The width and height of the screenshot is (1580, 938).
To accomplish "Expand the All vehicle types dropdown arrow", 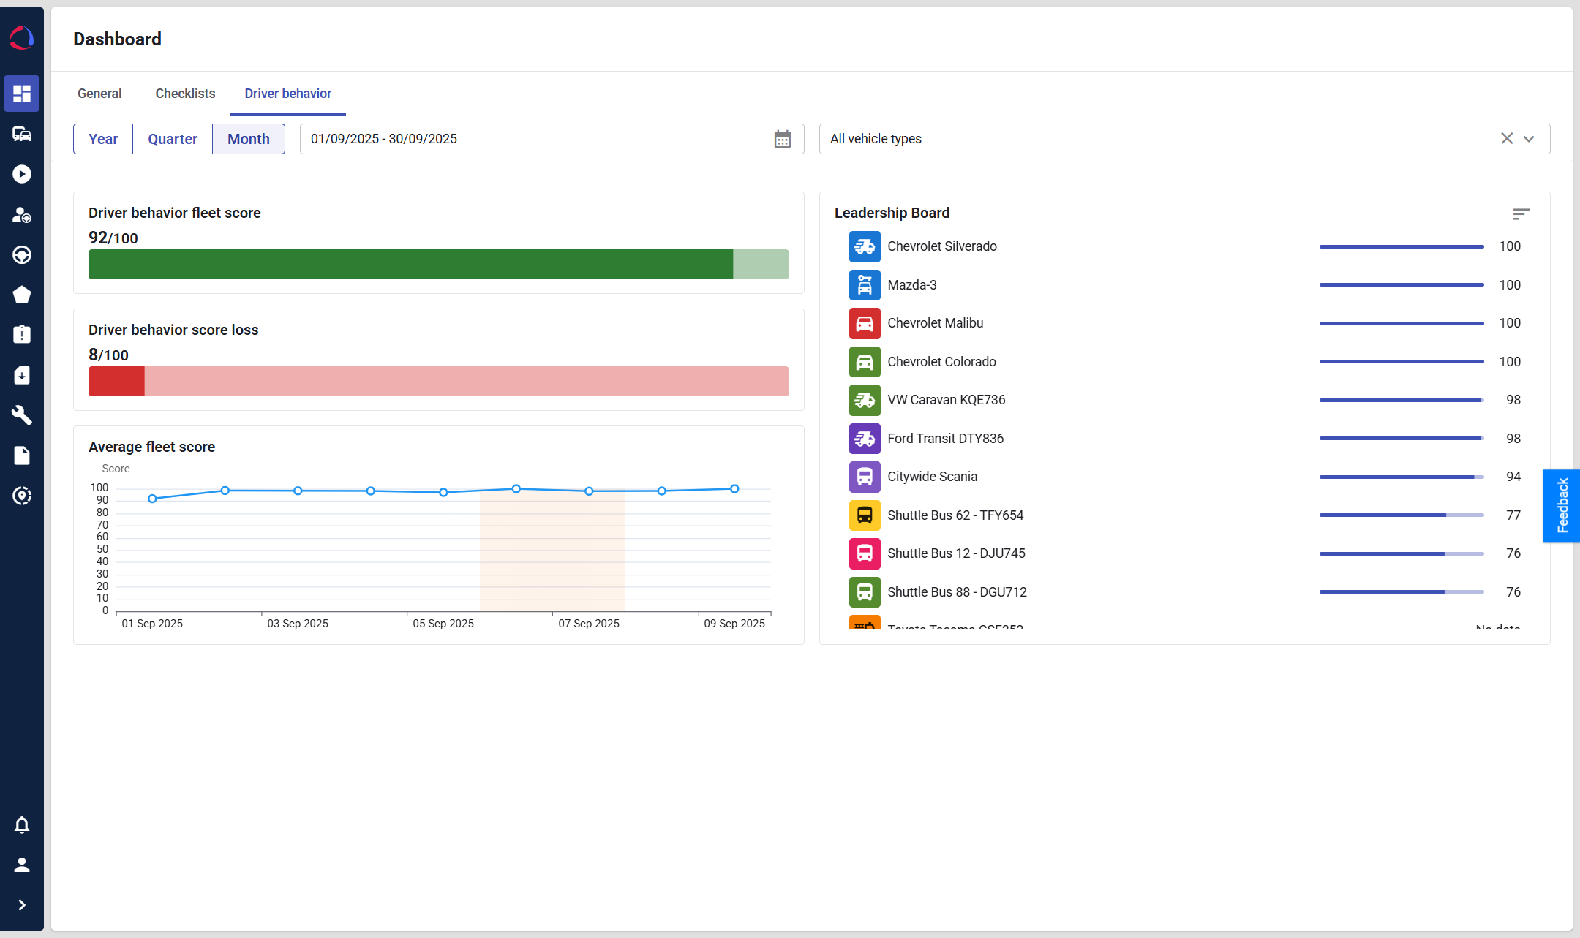I will pyautogui.click(x=1529, y=139).
